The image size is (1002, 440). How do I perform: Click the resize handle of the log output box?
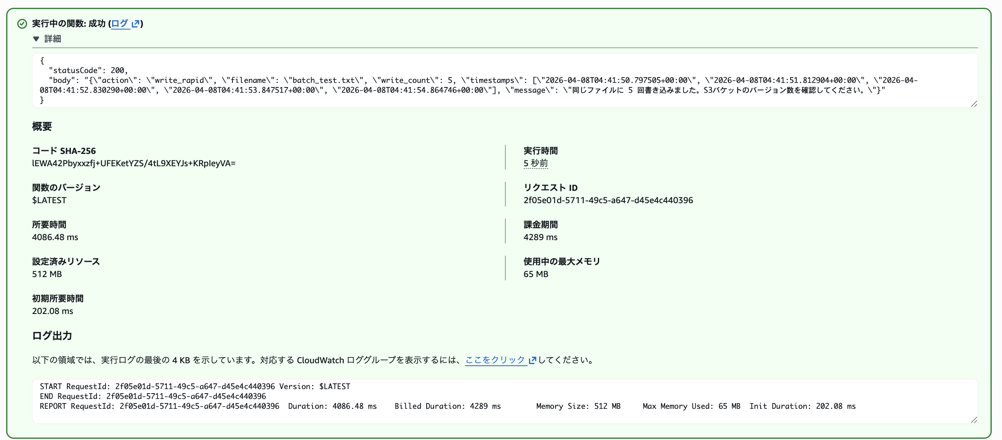973,419
